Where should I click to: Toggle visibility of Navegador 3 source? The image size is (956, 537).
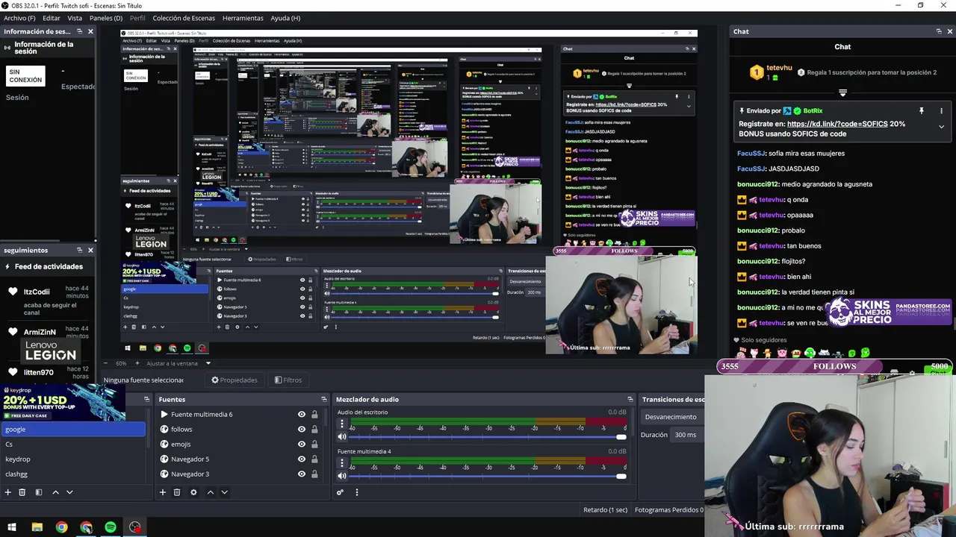302,474
